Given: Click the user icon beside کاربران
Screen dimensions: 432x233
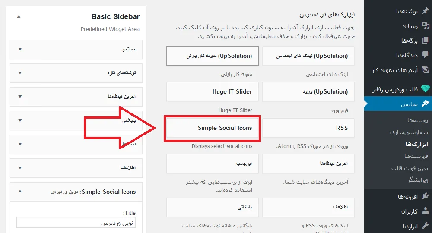Looking at the screenshot, I should [x=426, y=211].
